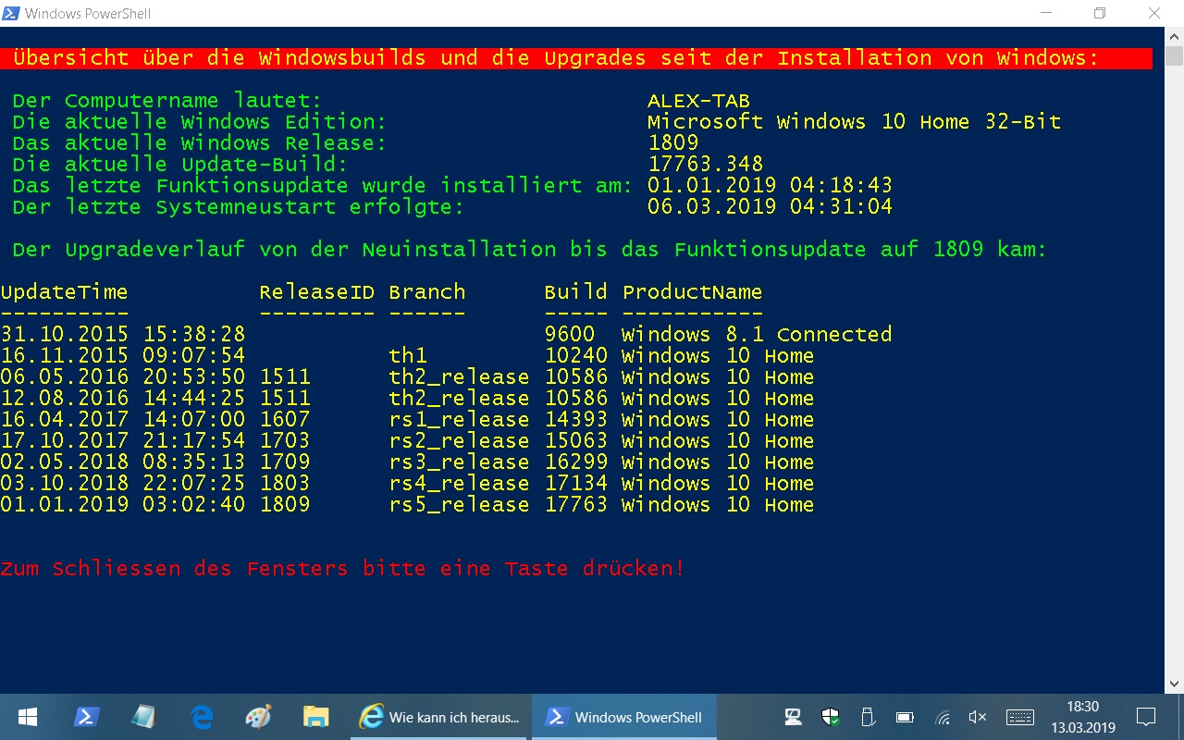Click 'Microsoft Windows 10 Home 32-Bit' edition text

click(854, 121)
